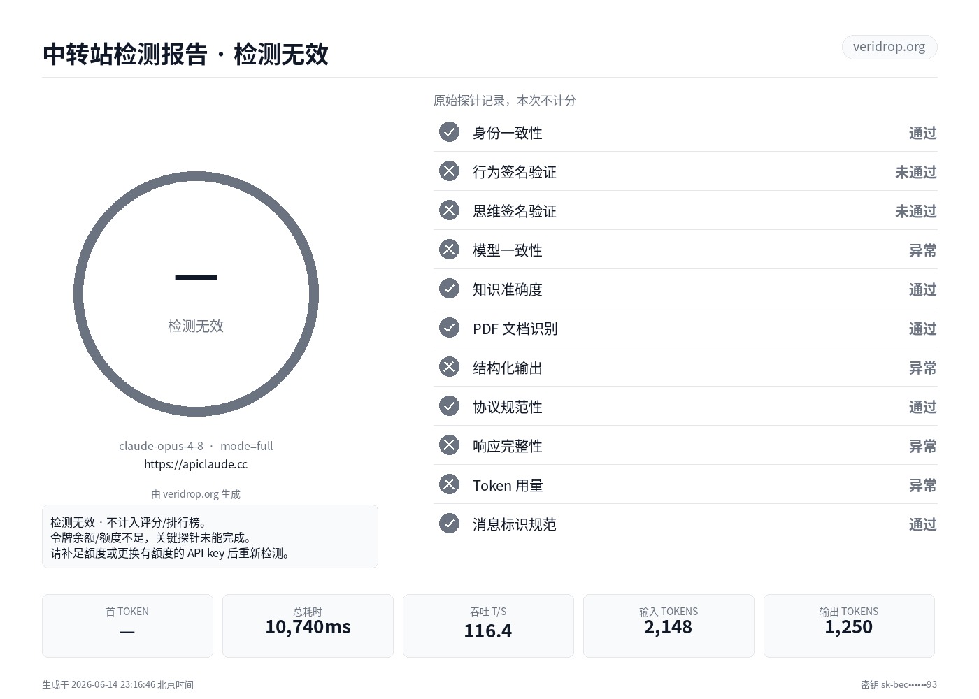The width and height of the screenshot is (979, 699).
Task: Click the checkmark icon beside 协议规范性
Action: click(449, 406)
